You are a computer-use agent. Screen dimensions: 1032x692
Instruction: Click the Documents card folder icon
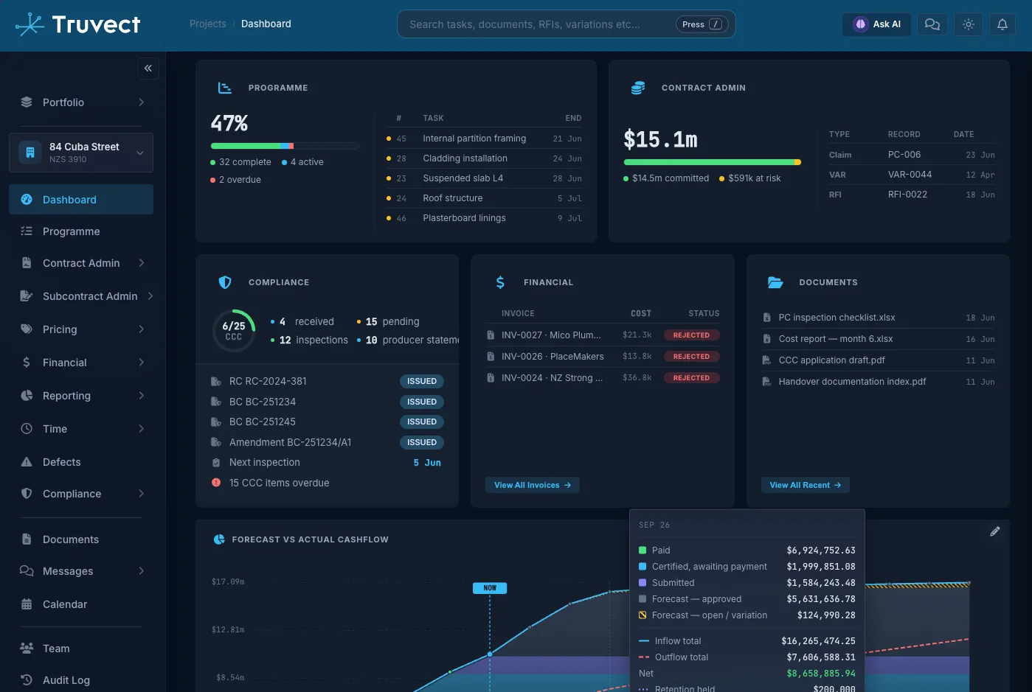(x=775, y=282)
